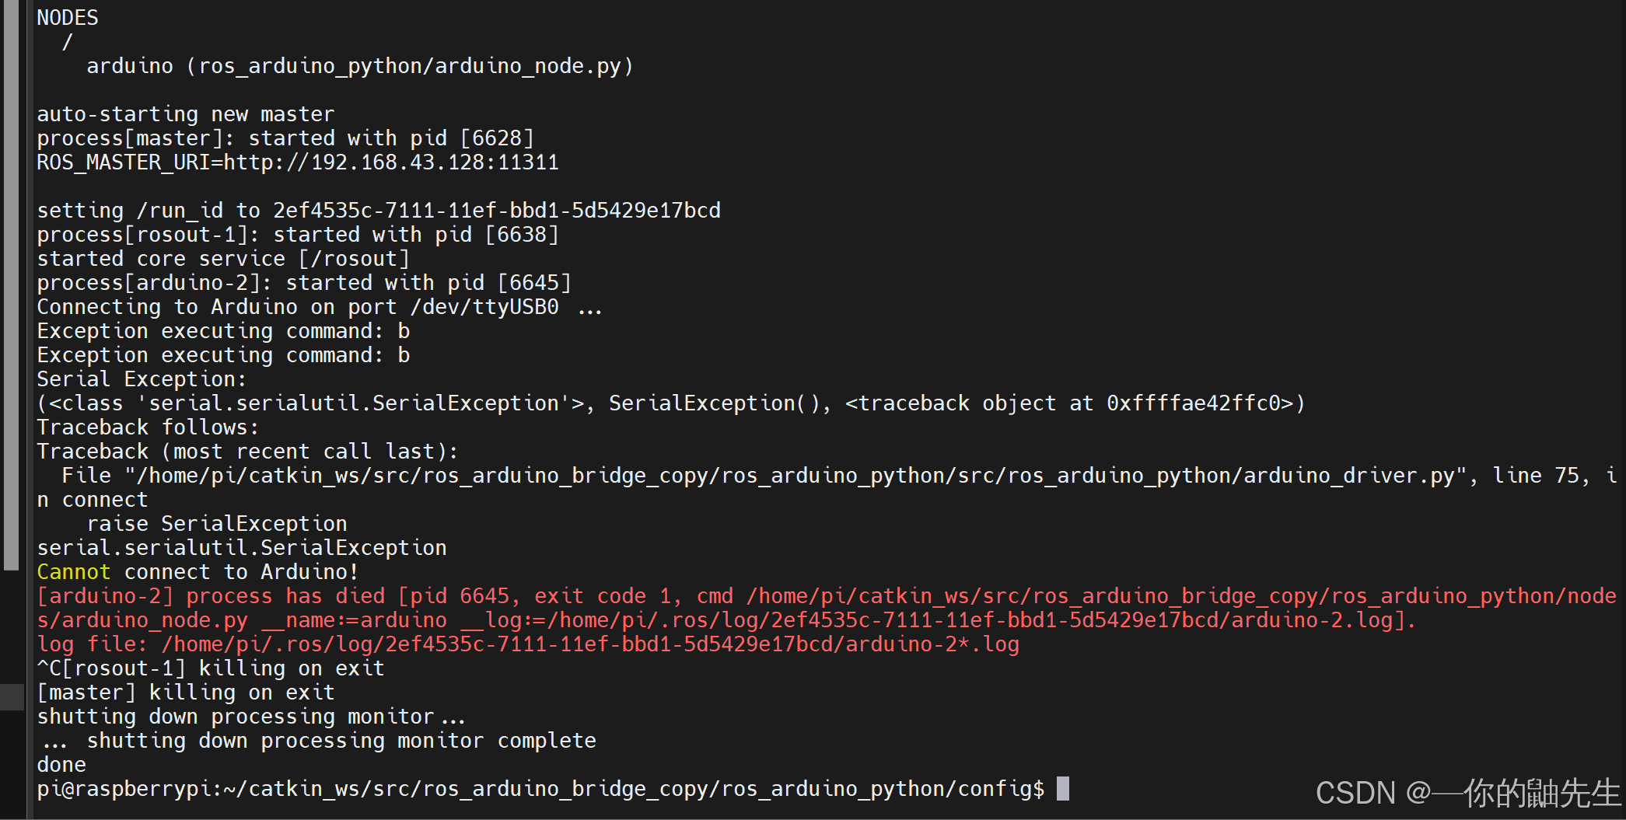
Task: Click the 'raise SerialException' line
Action: [x=217, y=523]
